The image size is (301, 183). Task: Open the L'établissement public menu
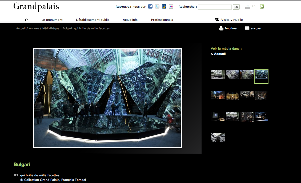(x=93, y=19)
